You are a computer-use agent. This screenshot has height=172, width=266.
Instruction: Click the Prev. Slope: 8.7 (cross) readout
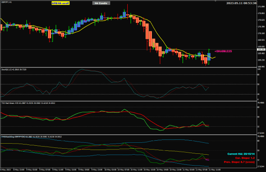coord(239,162)
